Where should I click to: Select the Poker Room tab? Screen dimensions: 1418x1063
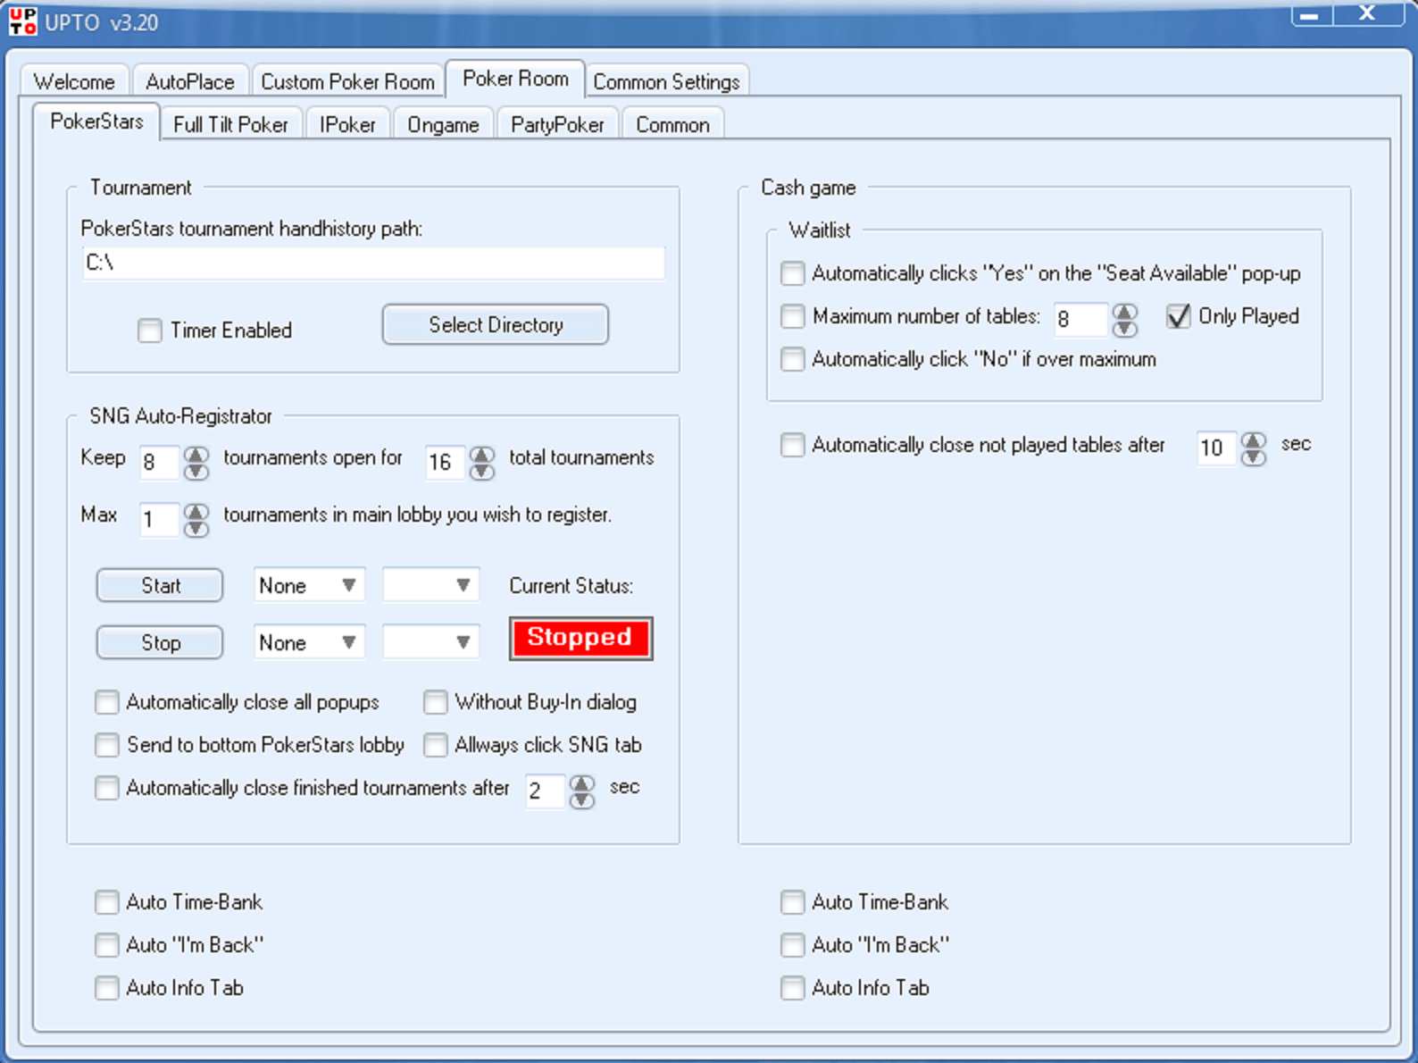pos(515,79)
